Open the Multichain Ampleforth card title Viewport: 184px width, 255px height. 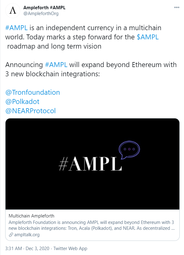tap(32, 216)
